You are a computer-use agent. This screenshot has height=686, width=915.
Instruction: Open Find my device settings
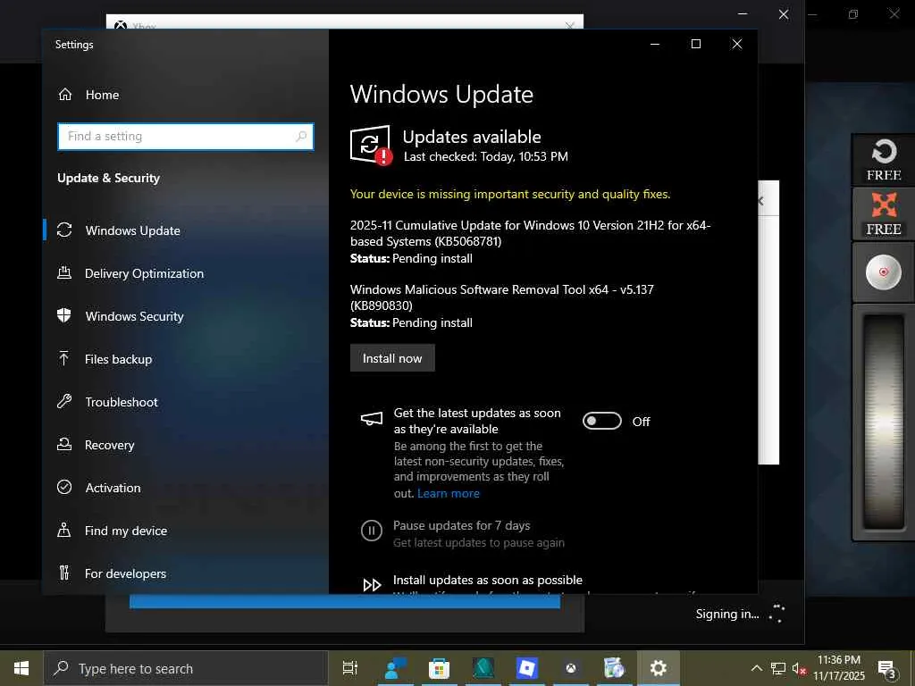click(125, 531)
